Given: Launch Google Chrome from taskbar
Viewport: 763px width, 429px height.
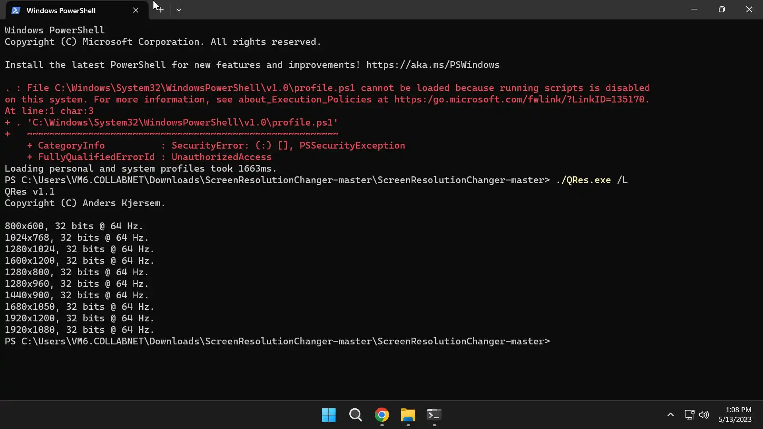Looking at the screenshot, I should point(382,415).
